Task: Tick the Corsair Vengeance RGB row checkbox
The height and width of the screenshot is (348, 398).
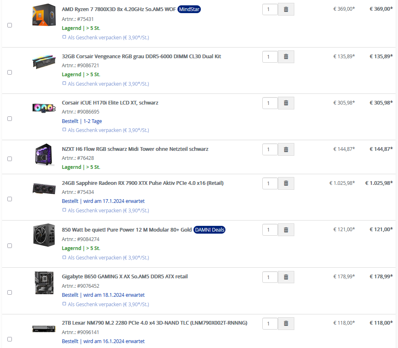Action: (10, 72)
